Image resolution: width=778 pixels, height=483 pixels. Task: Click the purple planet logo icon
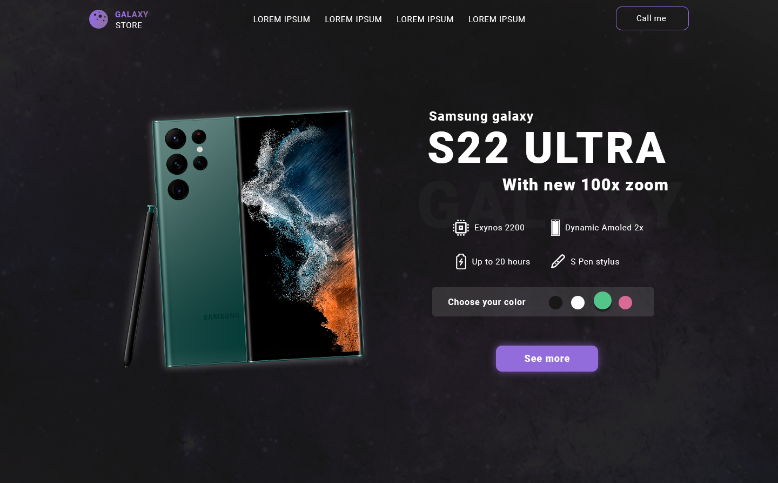(x=98, y=19)
